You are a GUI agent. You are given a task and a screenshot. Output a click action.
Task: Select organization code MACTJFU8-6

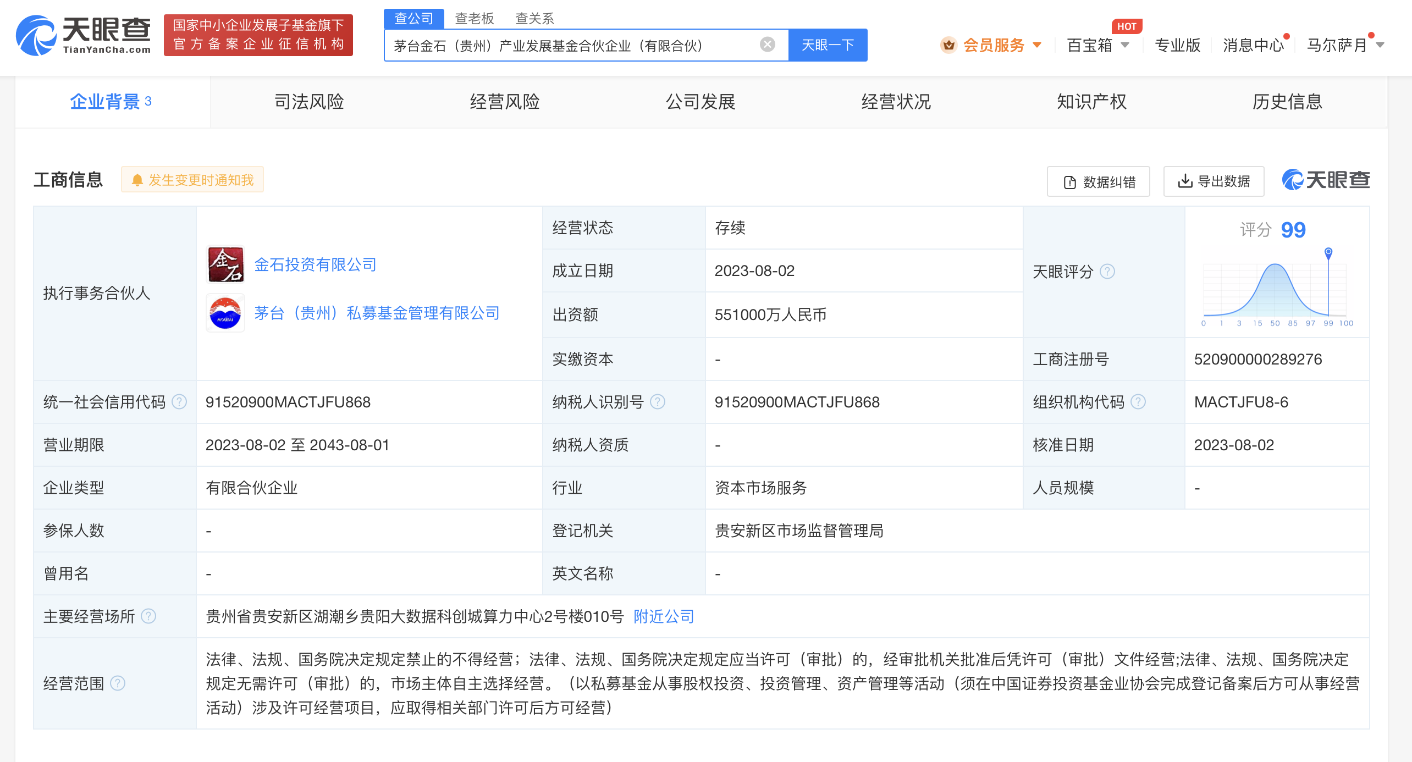point(1241,402)
